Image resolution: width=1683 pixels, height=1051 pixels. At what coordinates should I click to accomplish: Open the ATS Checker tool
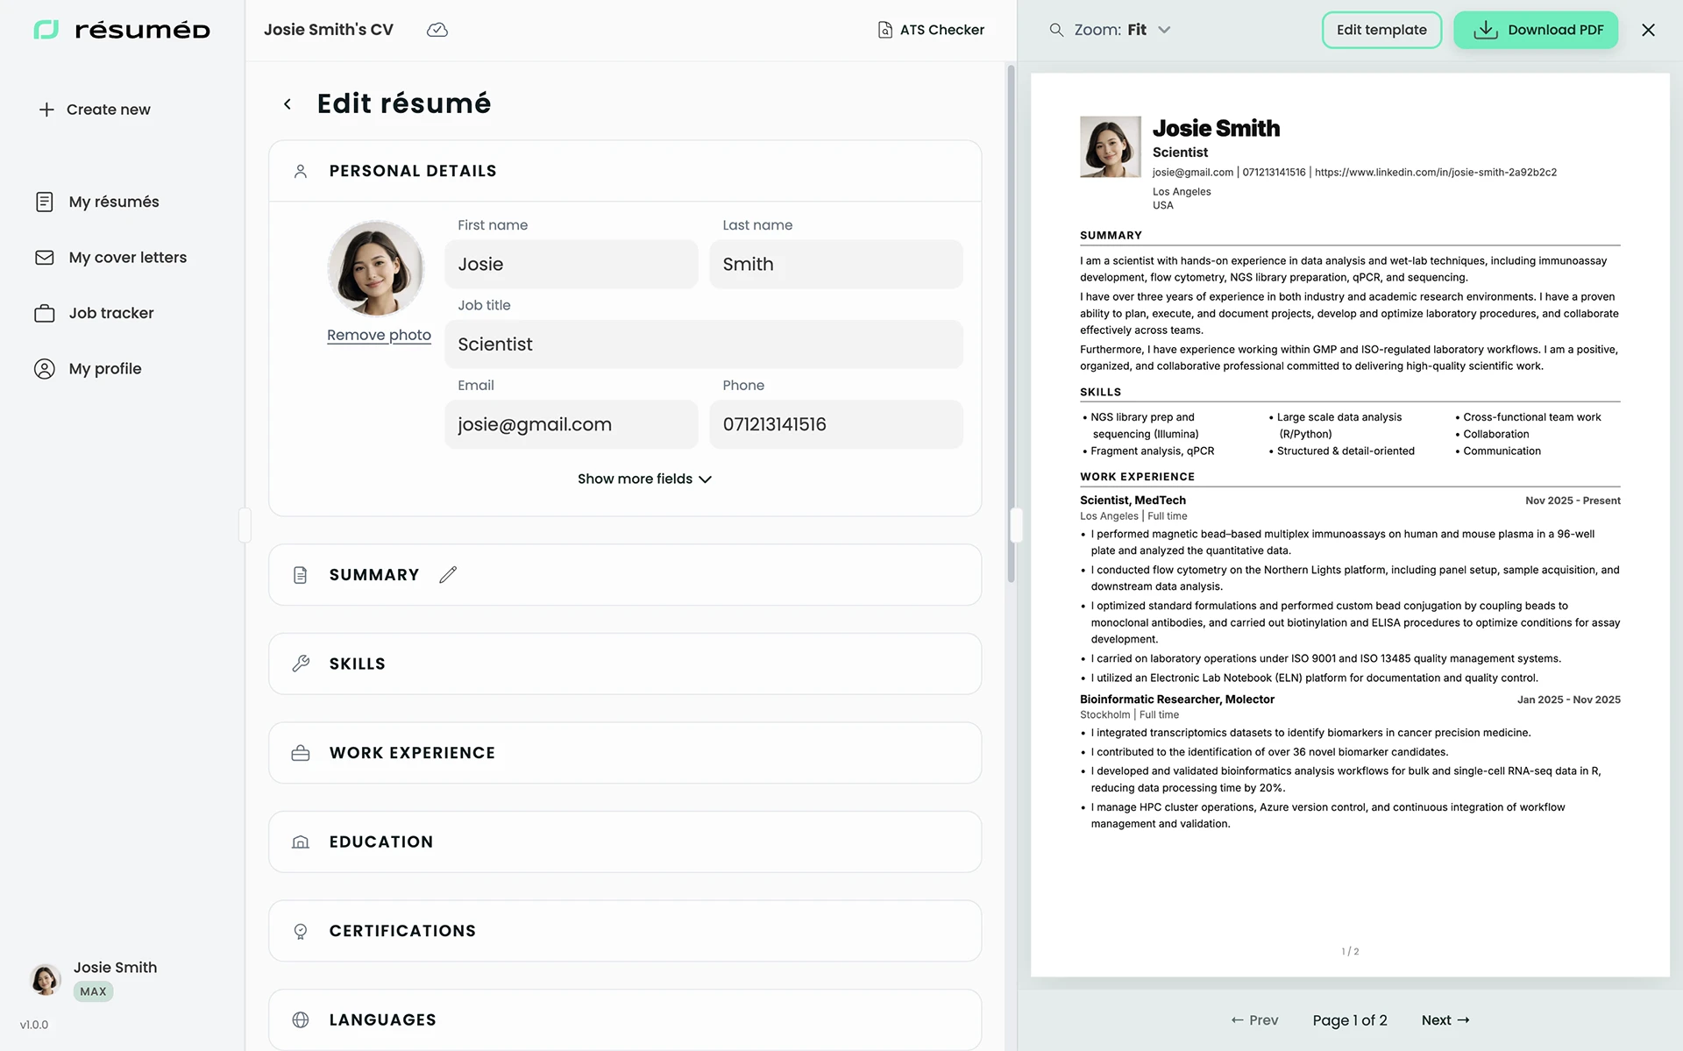931,30
